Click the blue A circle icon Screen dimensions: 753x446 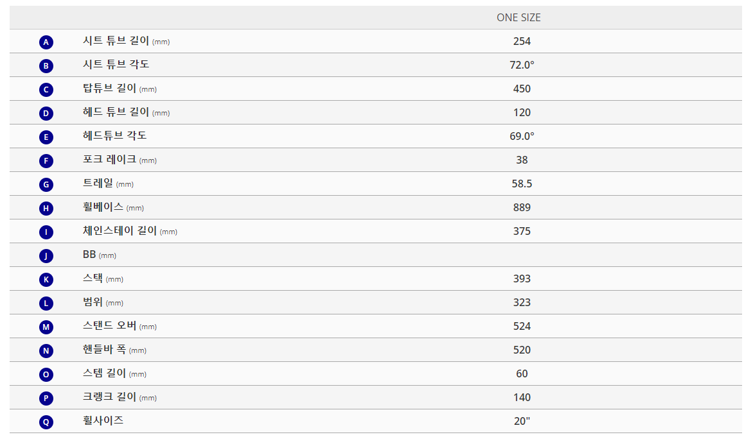[x=46, y=42]
